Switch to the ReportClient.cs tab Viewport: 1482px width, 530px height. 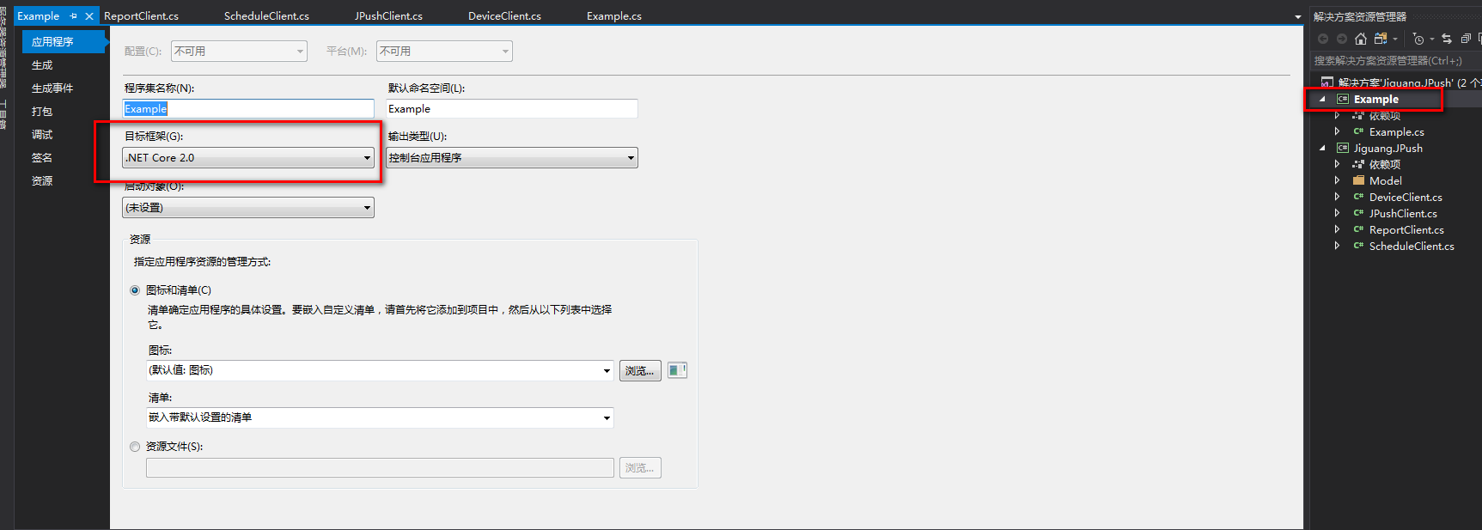pyautogui.click(x=142, y=16)
